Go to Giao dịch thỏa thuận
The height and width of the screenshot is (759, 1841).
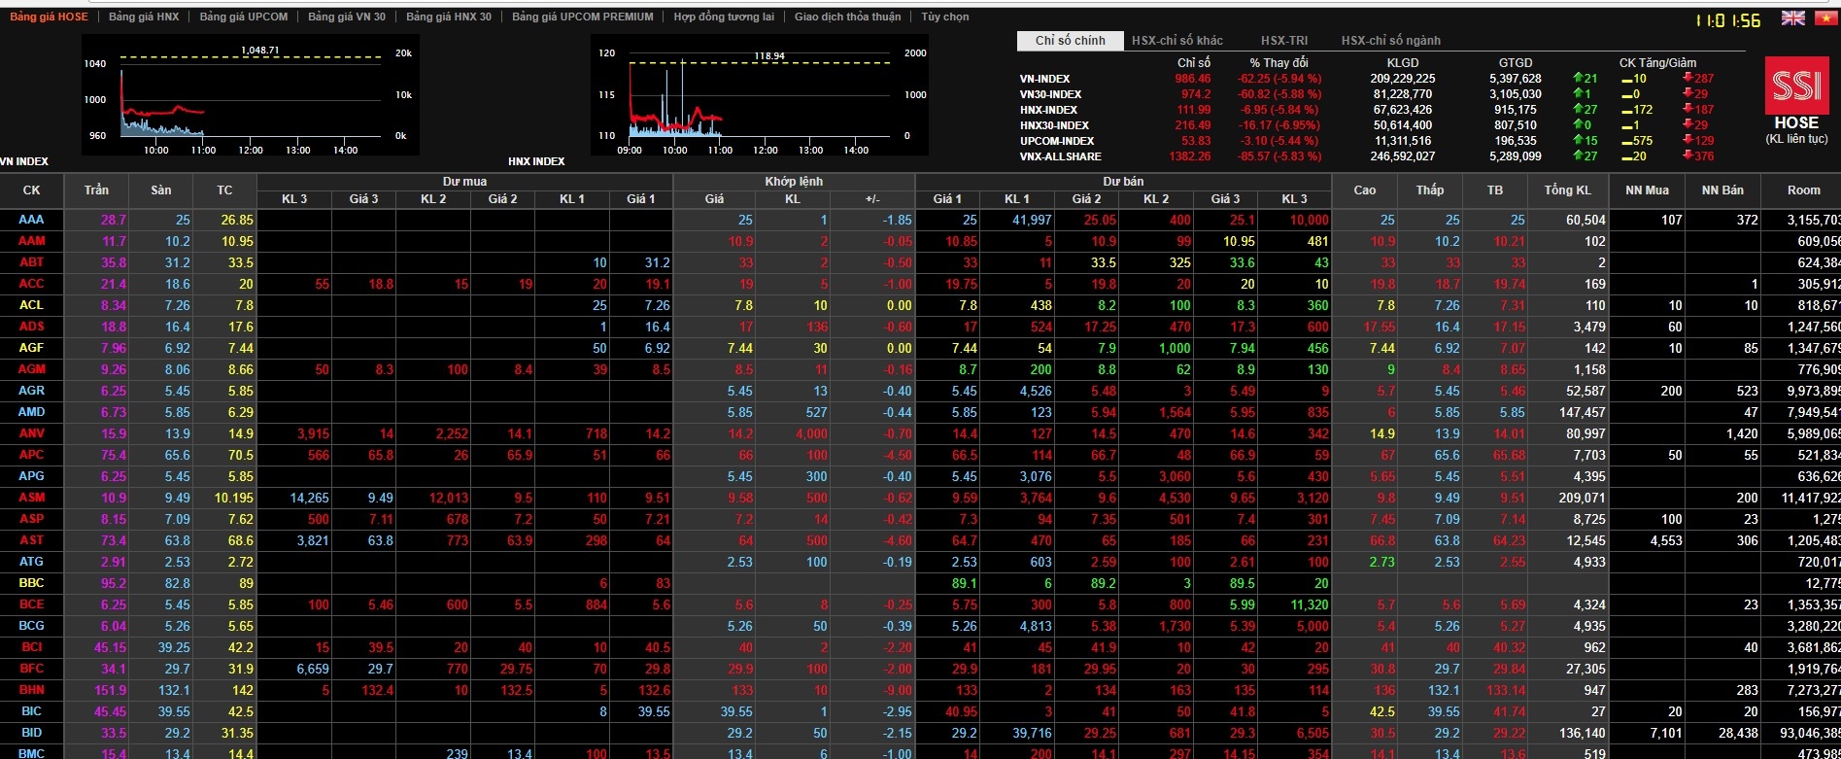[847, 17]
